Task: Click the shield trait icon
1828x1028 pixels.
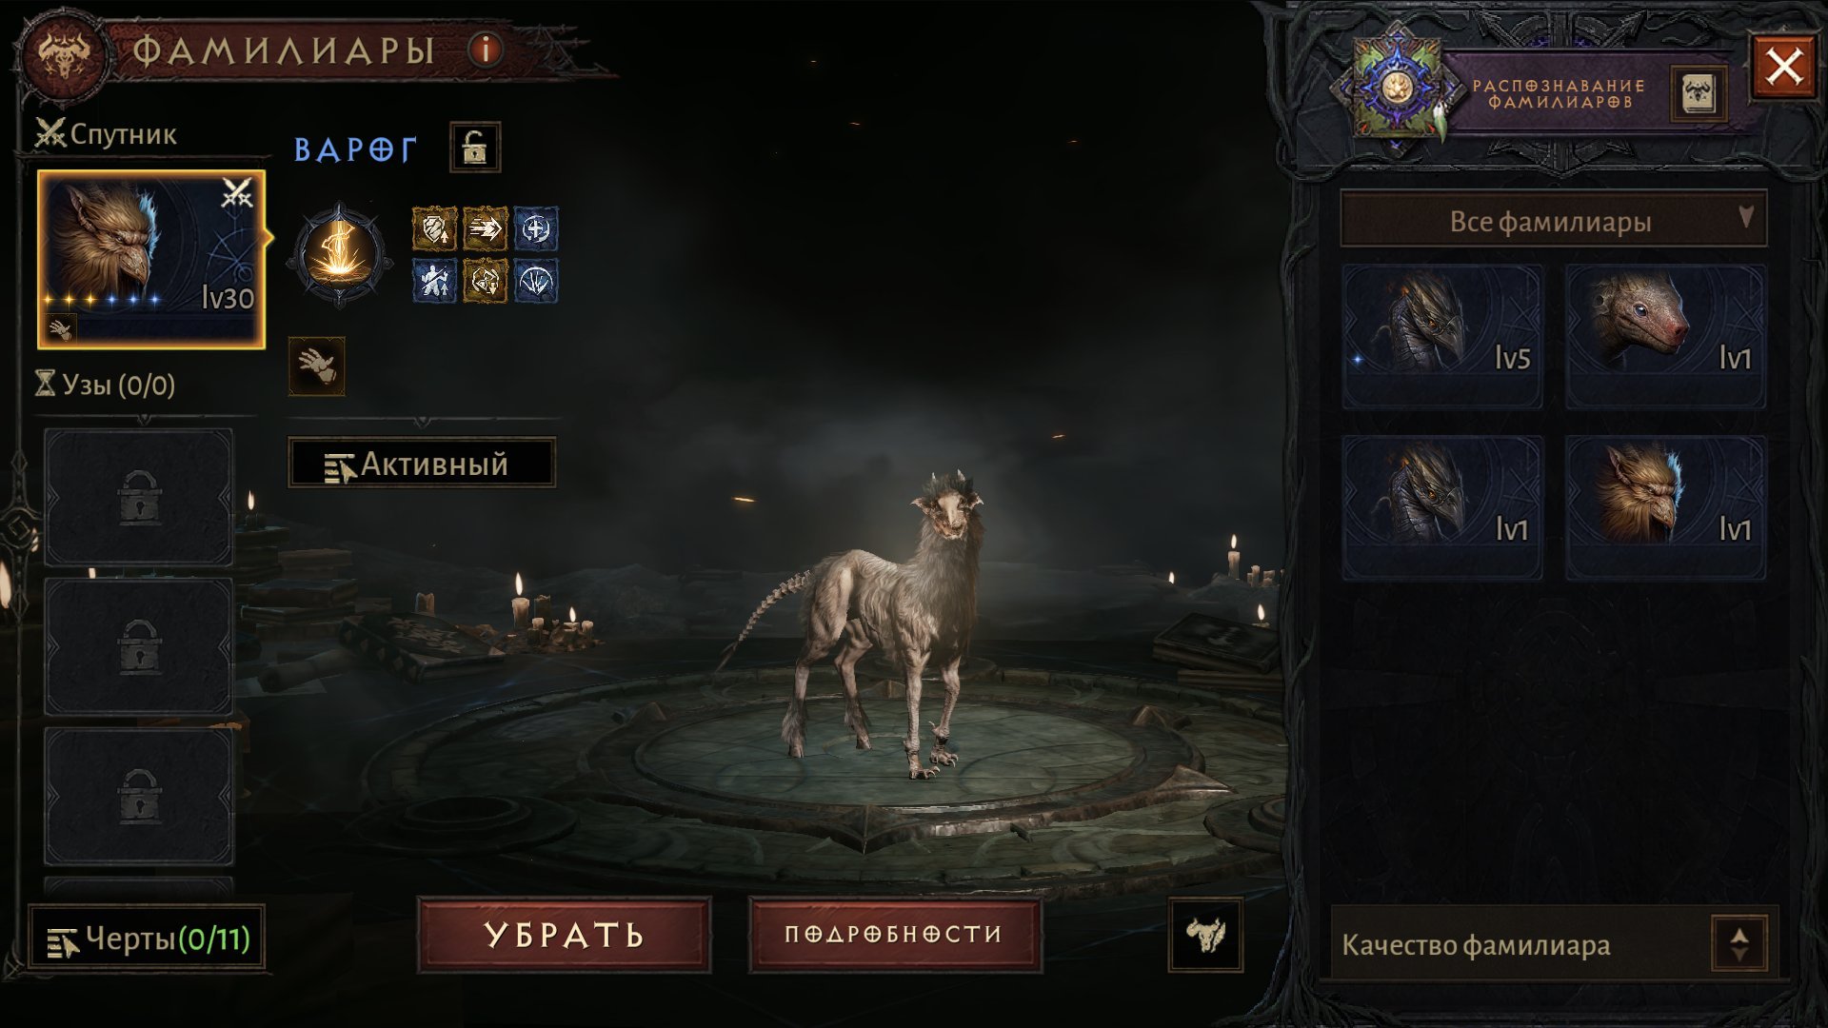Action: 434,229
